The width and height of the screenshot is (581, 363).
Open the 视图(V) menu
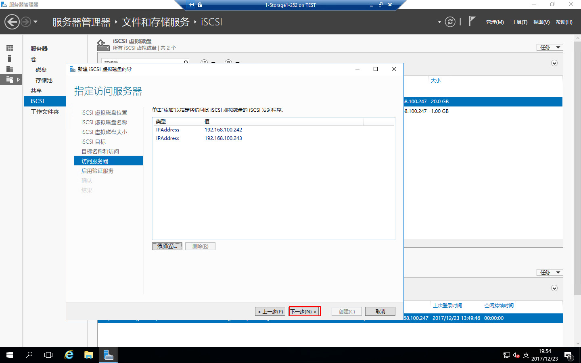[541, 22]
